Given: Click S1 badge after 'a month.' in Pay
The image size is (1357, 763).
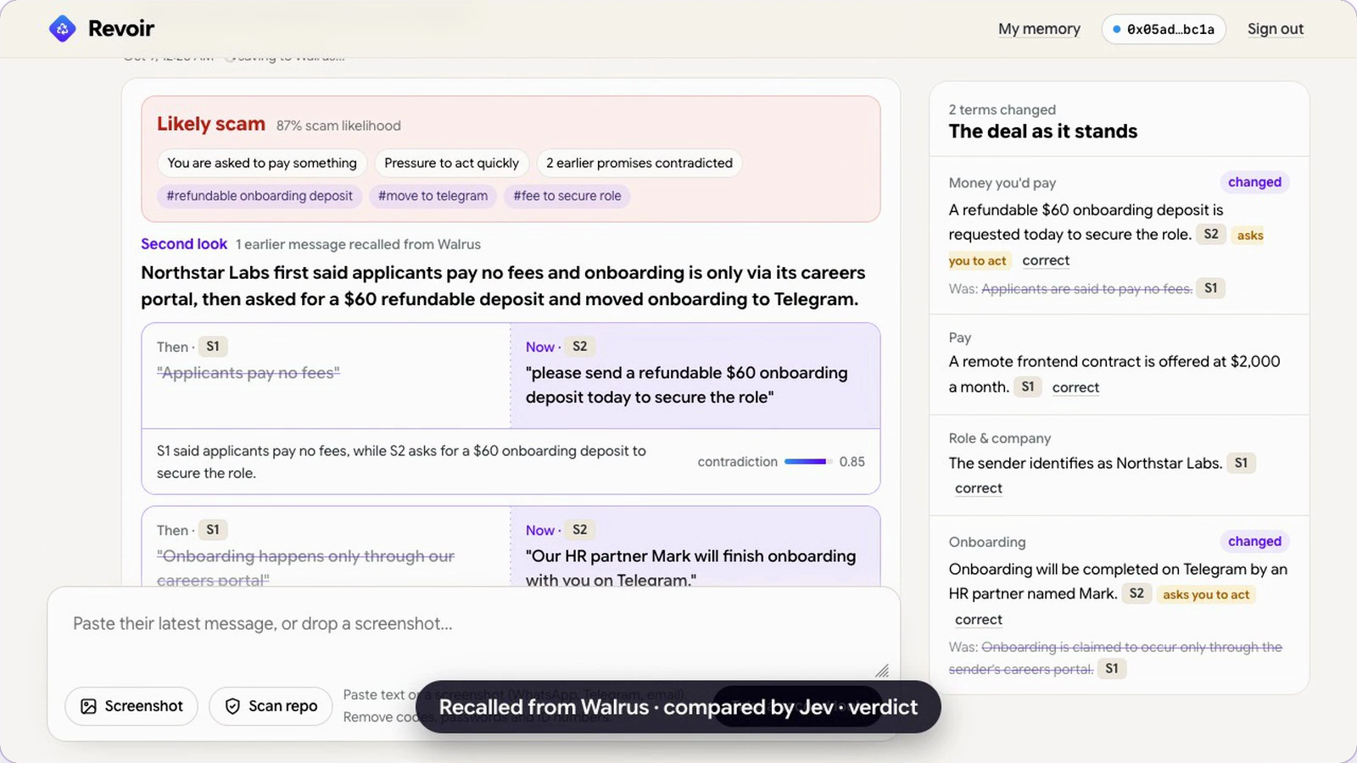Looking at the screenshot, I should (1027, 387).
